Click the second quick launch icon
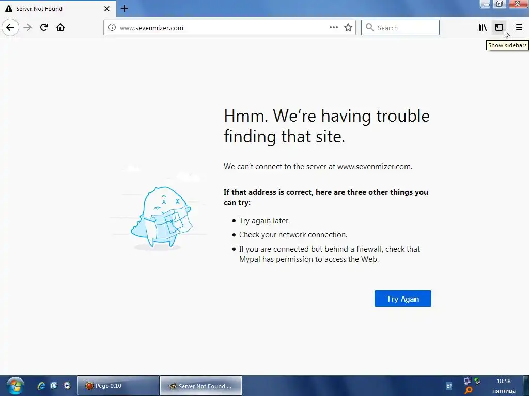 [54, 386]
